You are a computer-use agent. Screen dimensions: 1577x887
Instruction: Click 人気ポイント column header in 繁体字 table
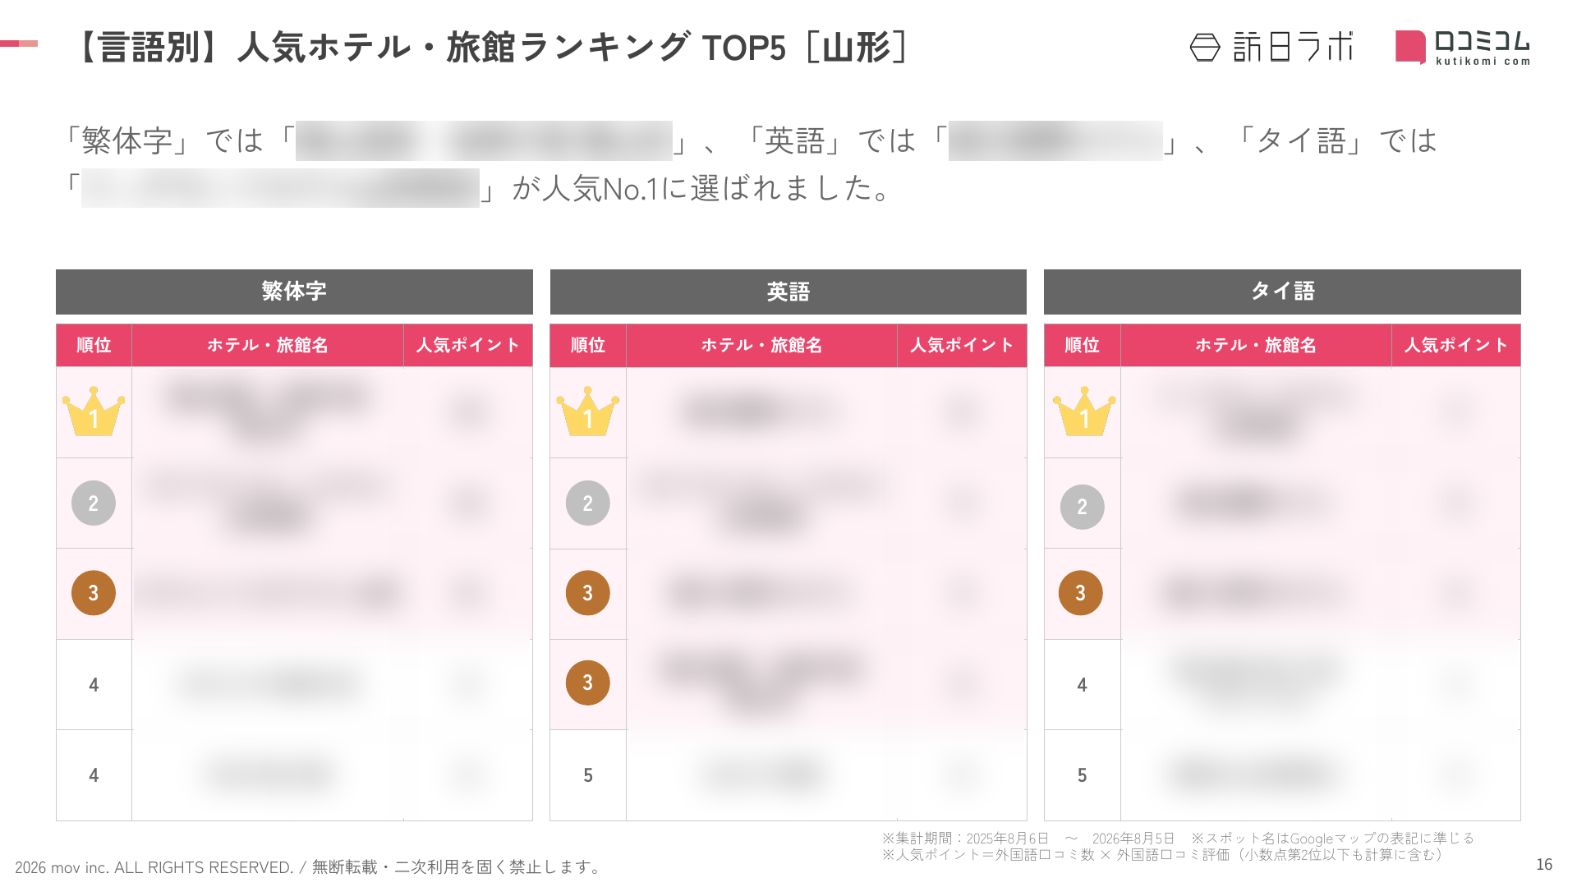coord(468,345)
